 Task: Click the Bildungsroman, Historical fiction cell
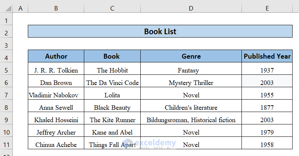(191, 120)
